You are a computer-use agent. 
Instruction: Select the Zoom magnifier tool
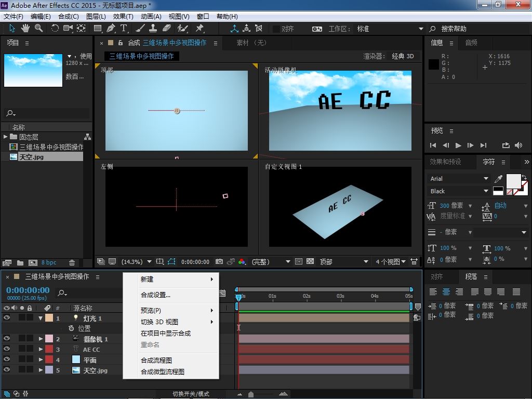(38, 29)
